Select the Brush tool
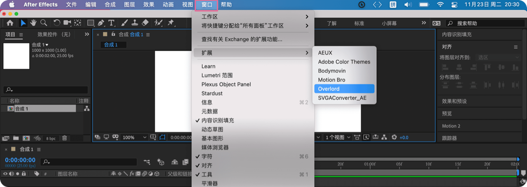The height and width of the screenshot is (187, 527). pyautogui.click(x=125, y=23)
